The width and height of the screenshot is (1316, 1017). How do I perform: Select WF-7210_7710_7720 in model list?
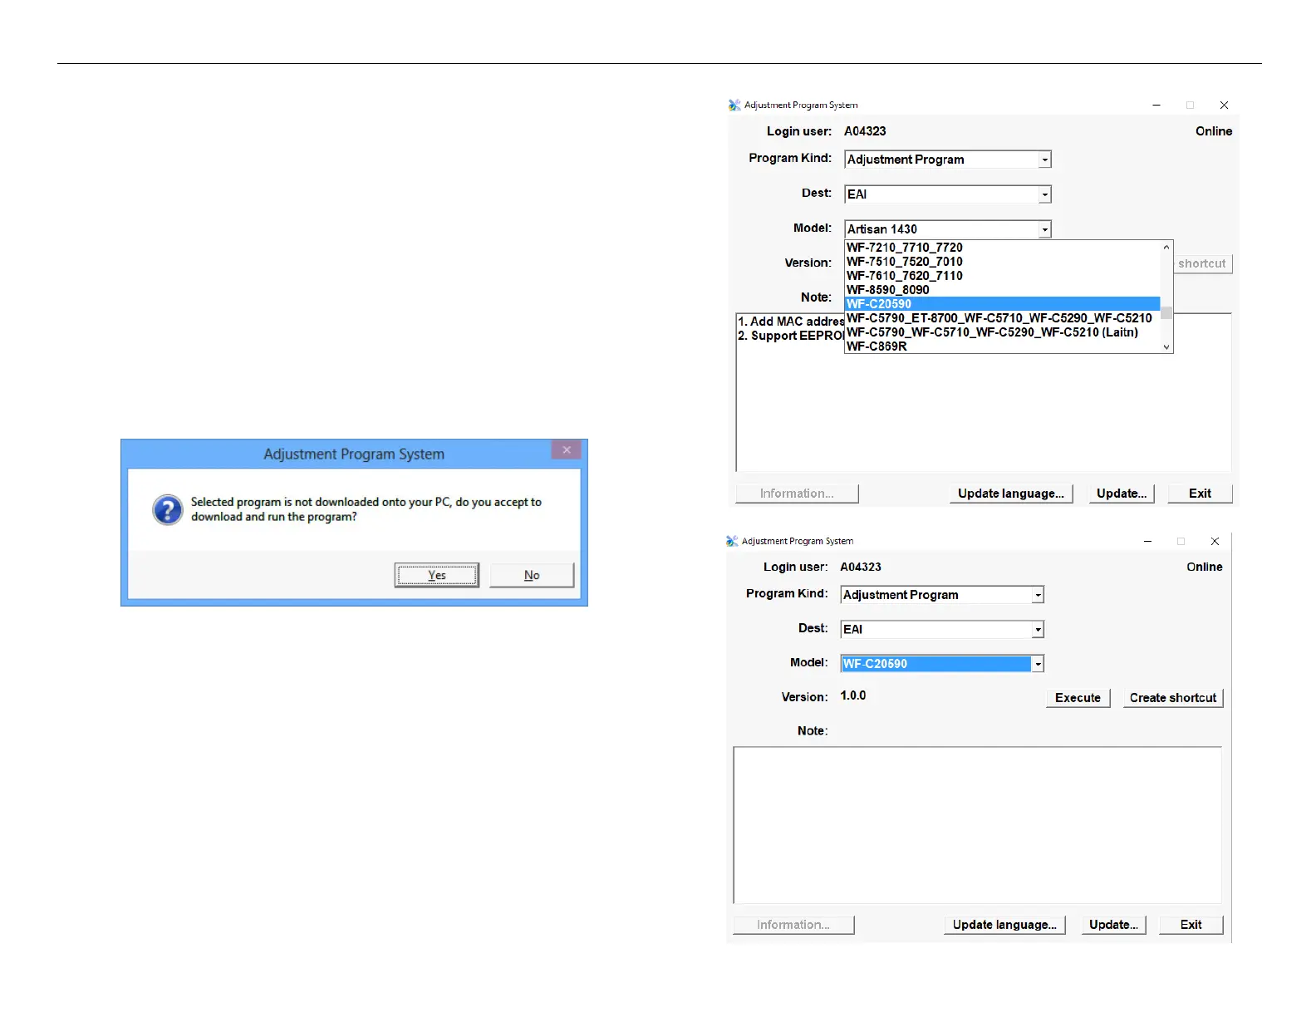(x=1002, y=248)
